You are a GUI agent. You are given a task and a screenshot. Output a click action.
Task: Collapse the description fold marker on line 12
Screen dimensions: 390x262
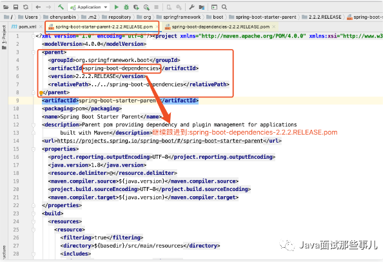point(34,125)
